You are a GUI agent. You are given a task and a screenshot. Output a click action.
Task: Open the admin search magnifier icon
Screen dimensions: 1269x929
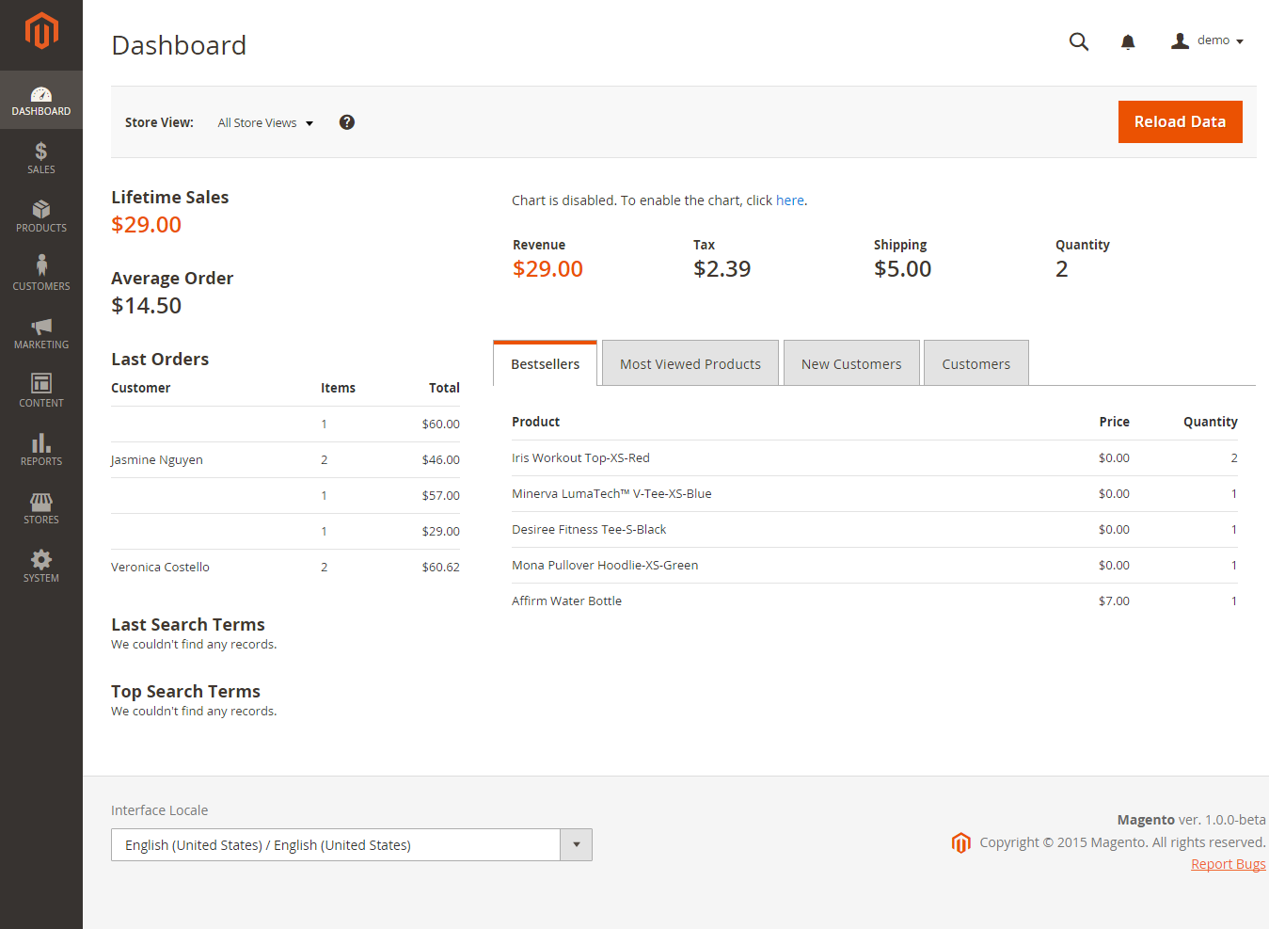[1078, 41]
